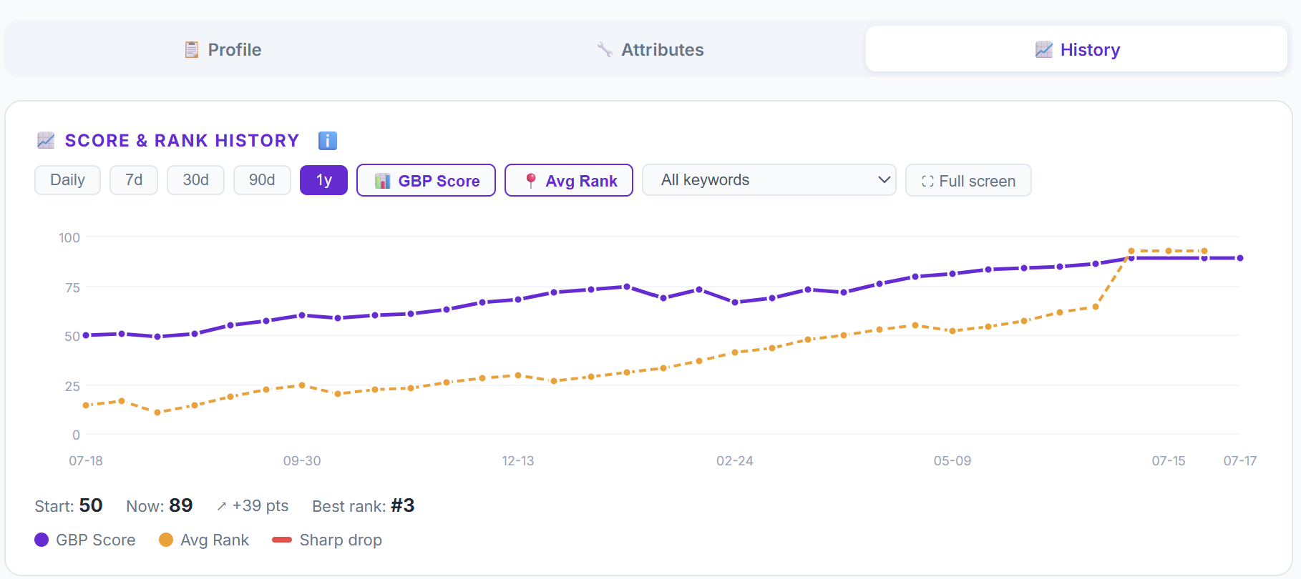Click the expand icon in Full screen button

[x=927, y=181]
